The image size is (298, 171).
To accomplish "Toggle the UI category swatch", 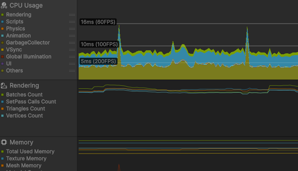I will click(3, 63).
